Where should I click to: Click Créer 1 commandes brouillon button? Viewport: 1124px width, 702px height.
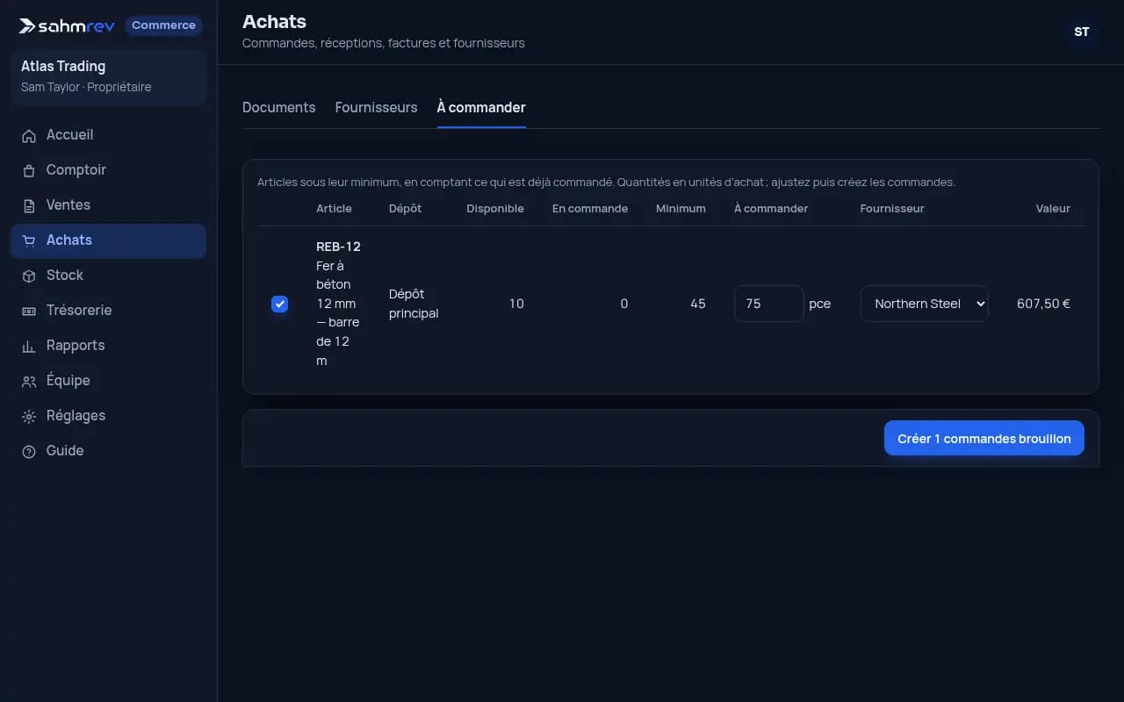[x=983, y=439]
